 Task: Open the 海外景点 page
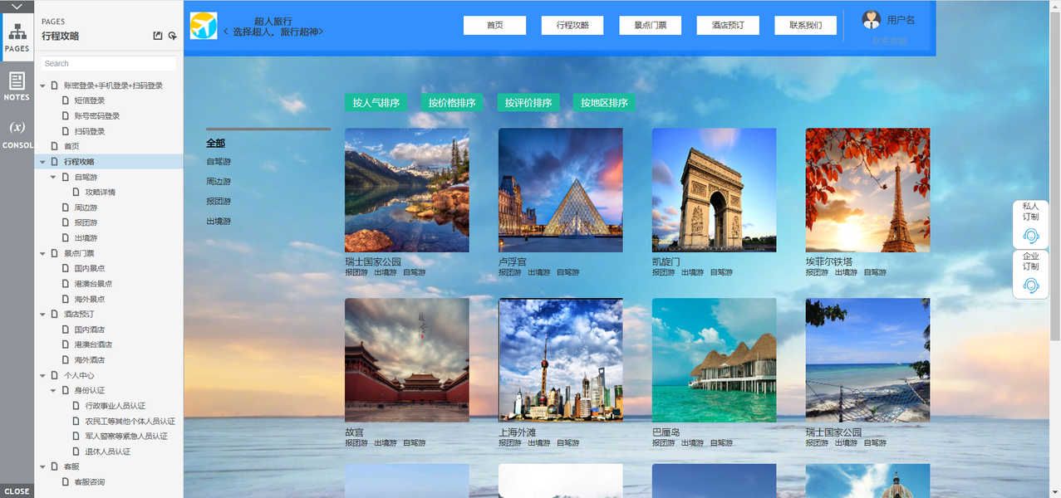coord(89,299)
